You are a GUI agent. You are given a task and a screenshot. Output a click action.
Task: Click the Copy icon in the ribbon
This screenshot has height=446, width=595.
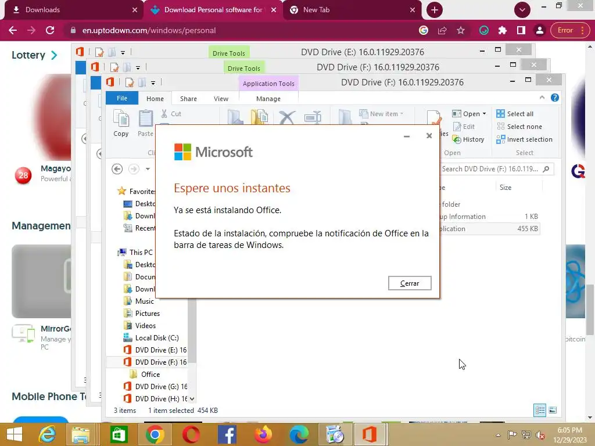click(x=121, y=123)
